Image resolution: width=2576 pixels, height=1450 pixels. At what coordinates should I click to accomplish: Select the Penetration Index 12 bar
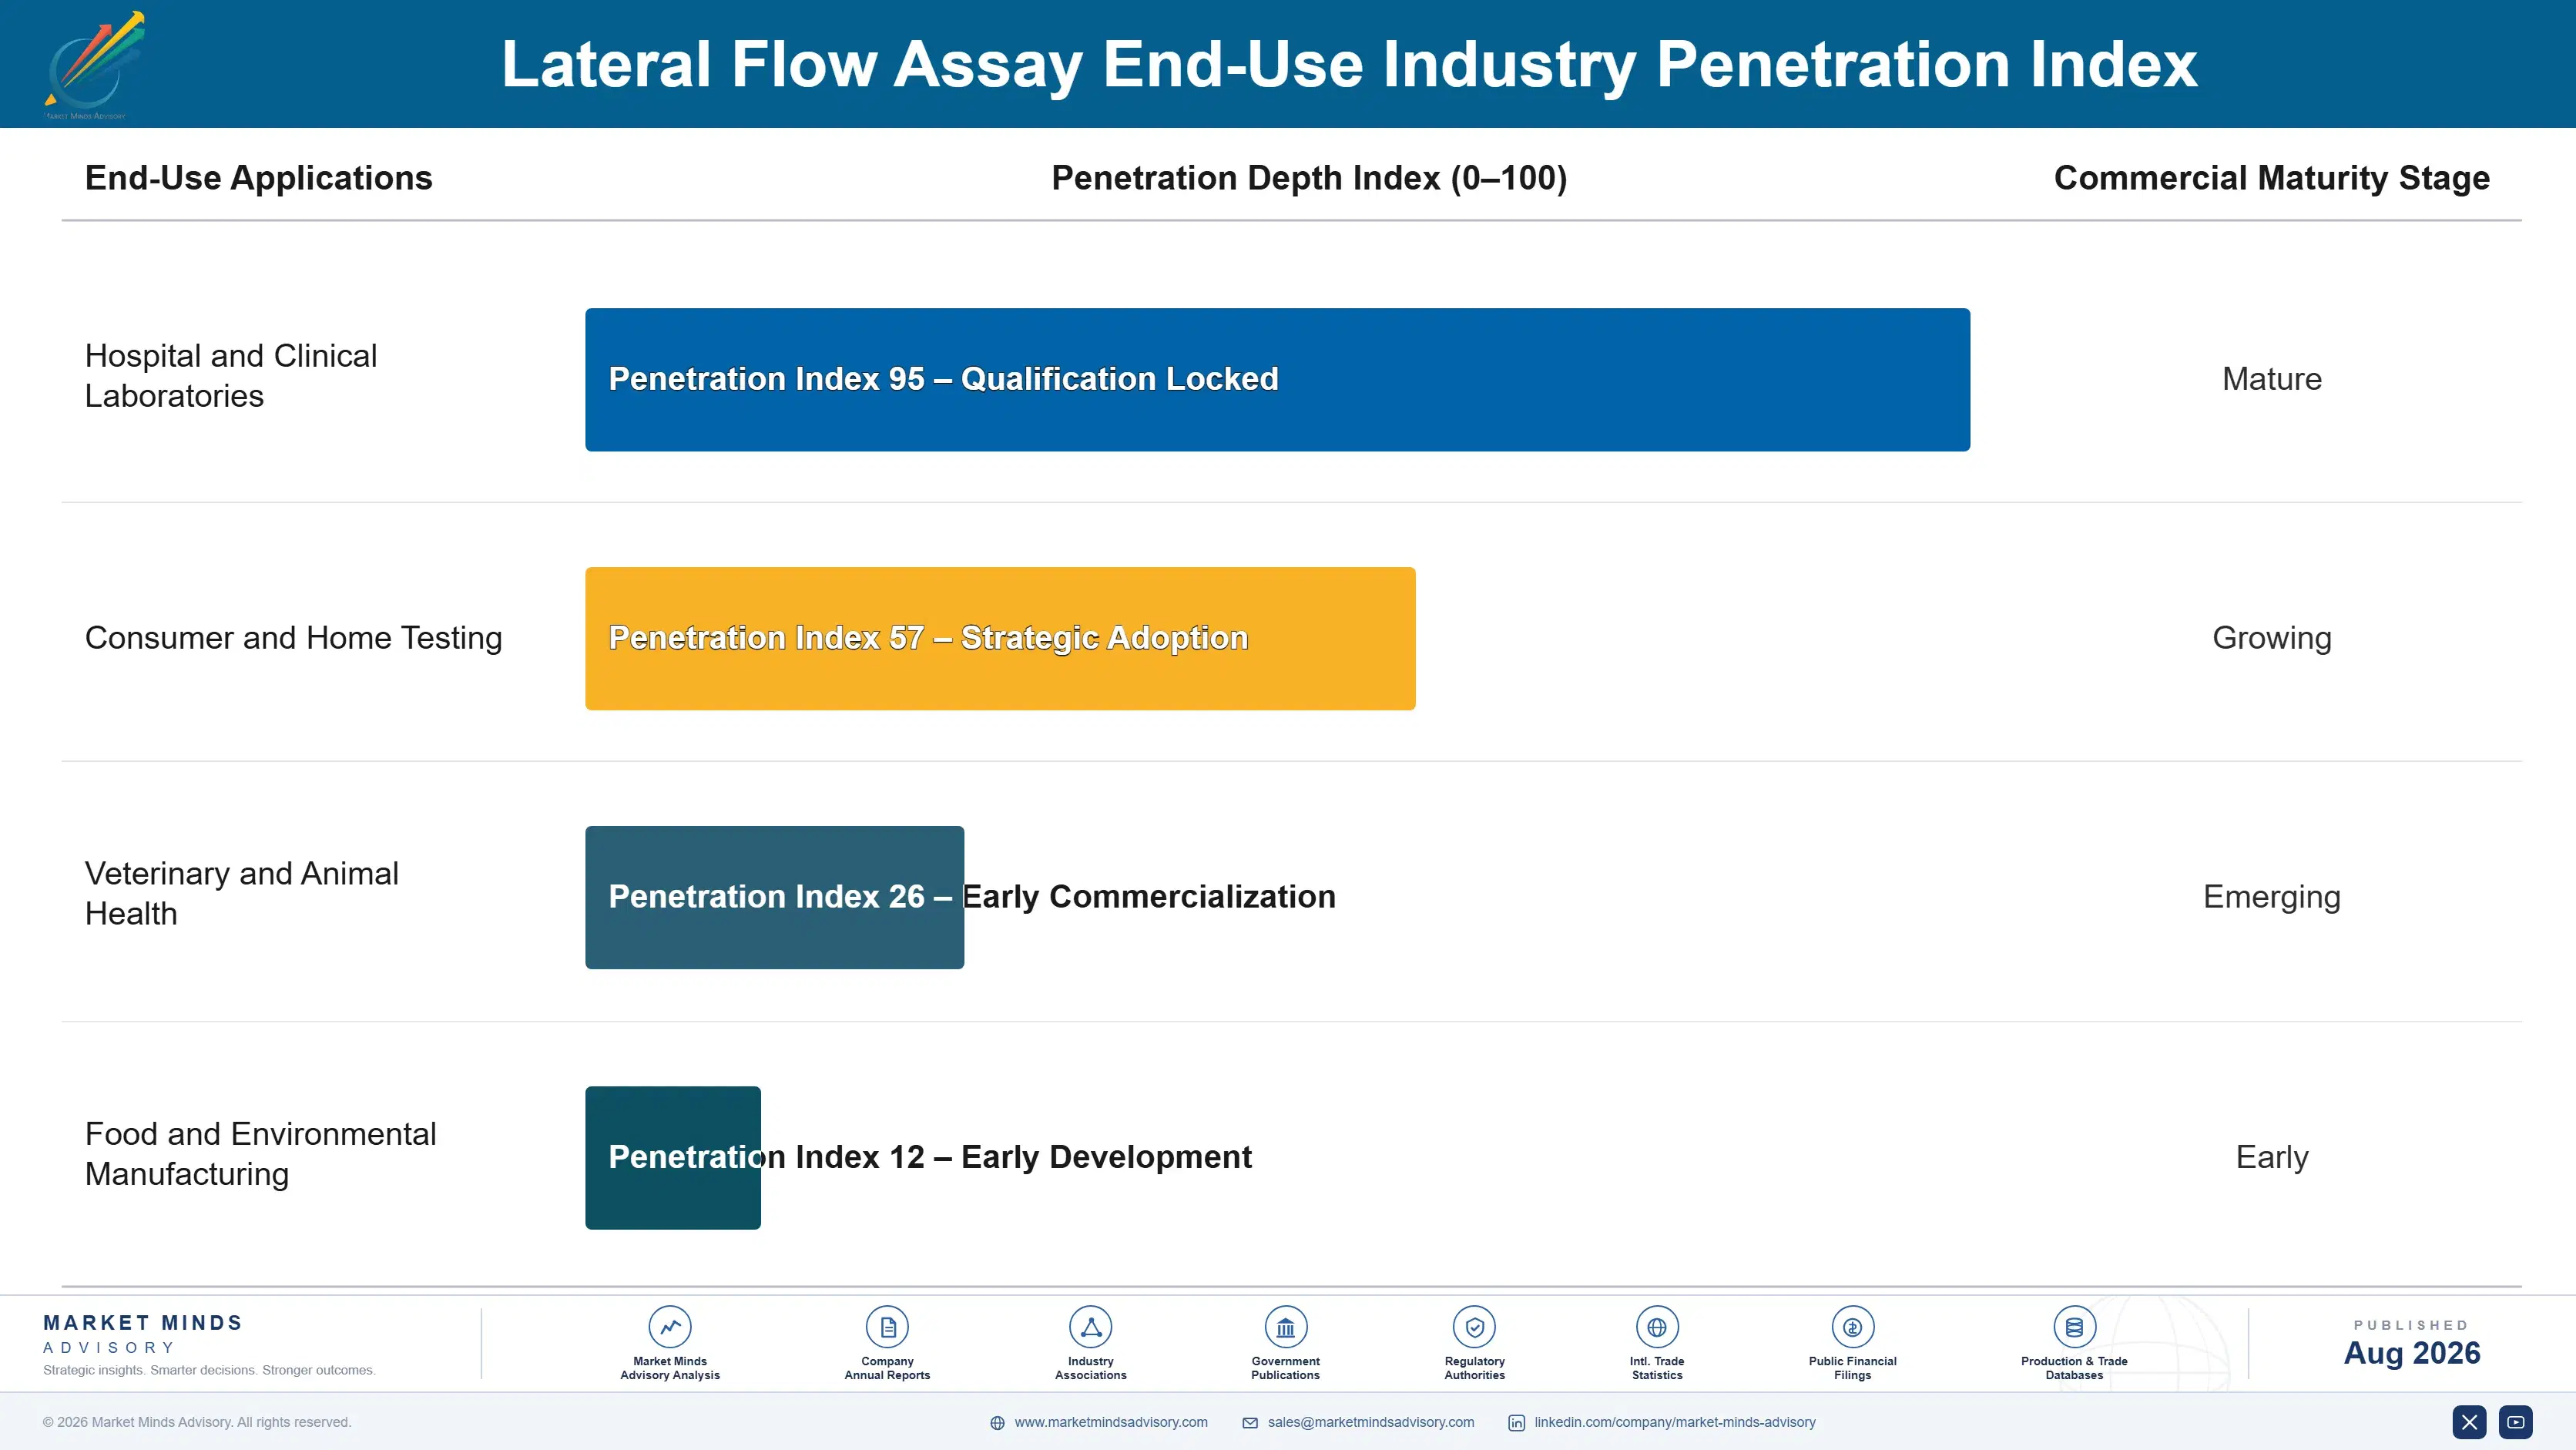(x=673, y=1157)
